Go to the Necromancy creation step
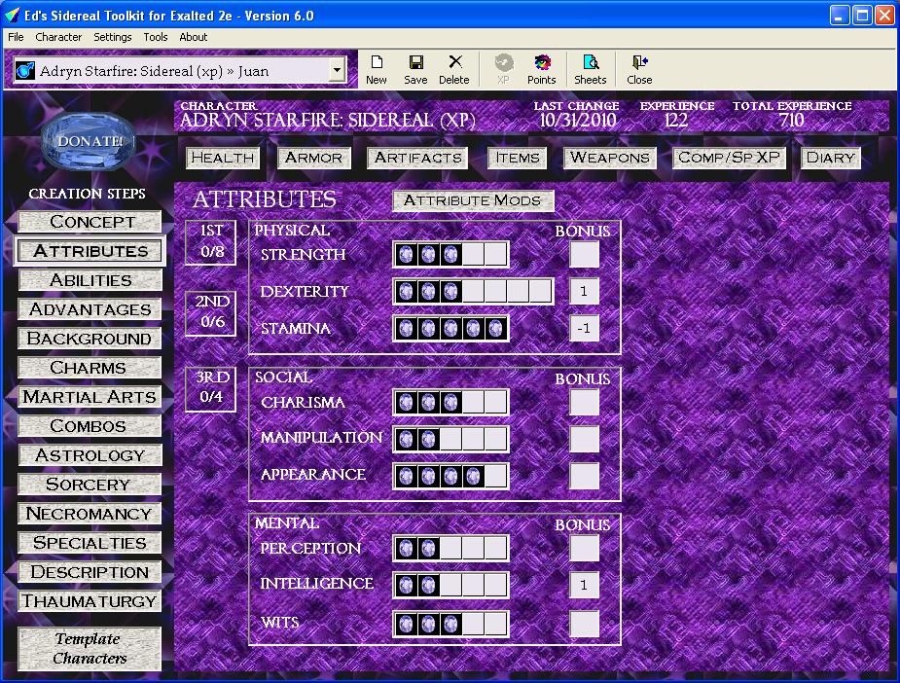The height and width of the screenshot is (683, 900). coord(90,514)
